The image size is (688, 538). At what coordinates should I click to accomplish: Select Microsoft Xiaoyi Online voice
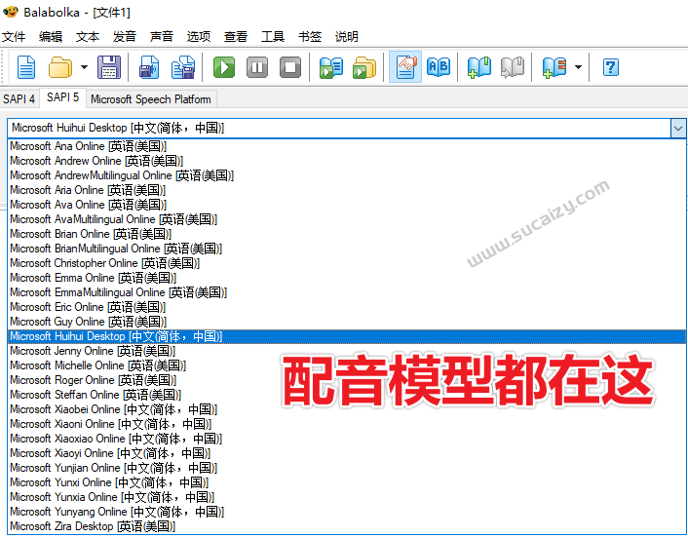pos(347,453)
